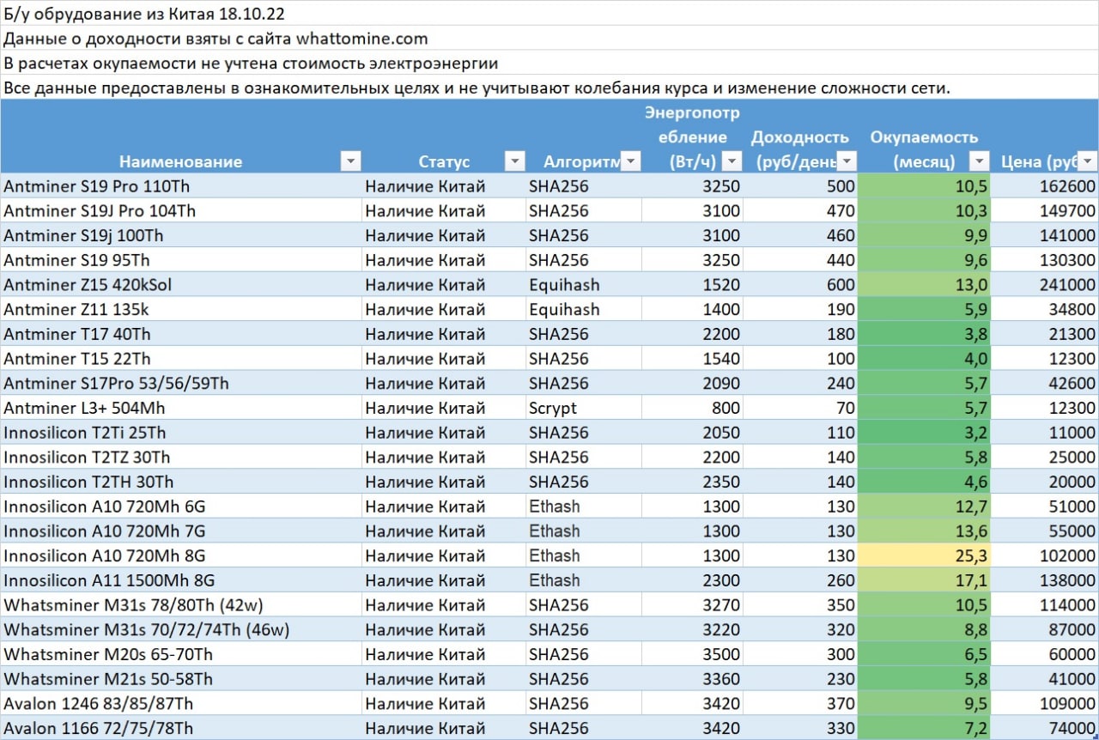Image resolution: width=1099 pixels, height=740 pixels.
Task: Select the line mentioning whattomine.com
Action: (x=216, y=39)
